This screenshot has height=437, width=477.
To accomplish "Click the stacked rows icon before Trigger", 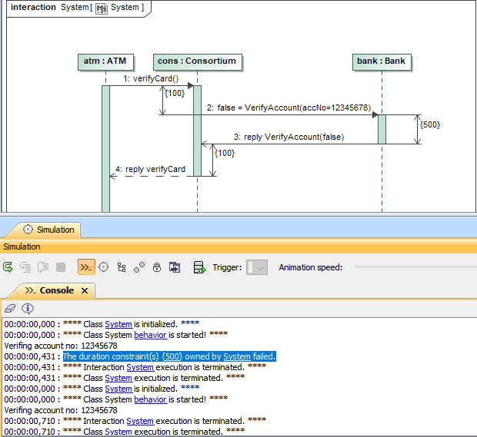I will pyautogui.click(x=199, y=267).
